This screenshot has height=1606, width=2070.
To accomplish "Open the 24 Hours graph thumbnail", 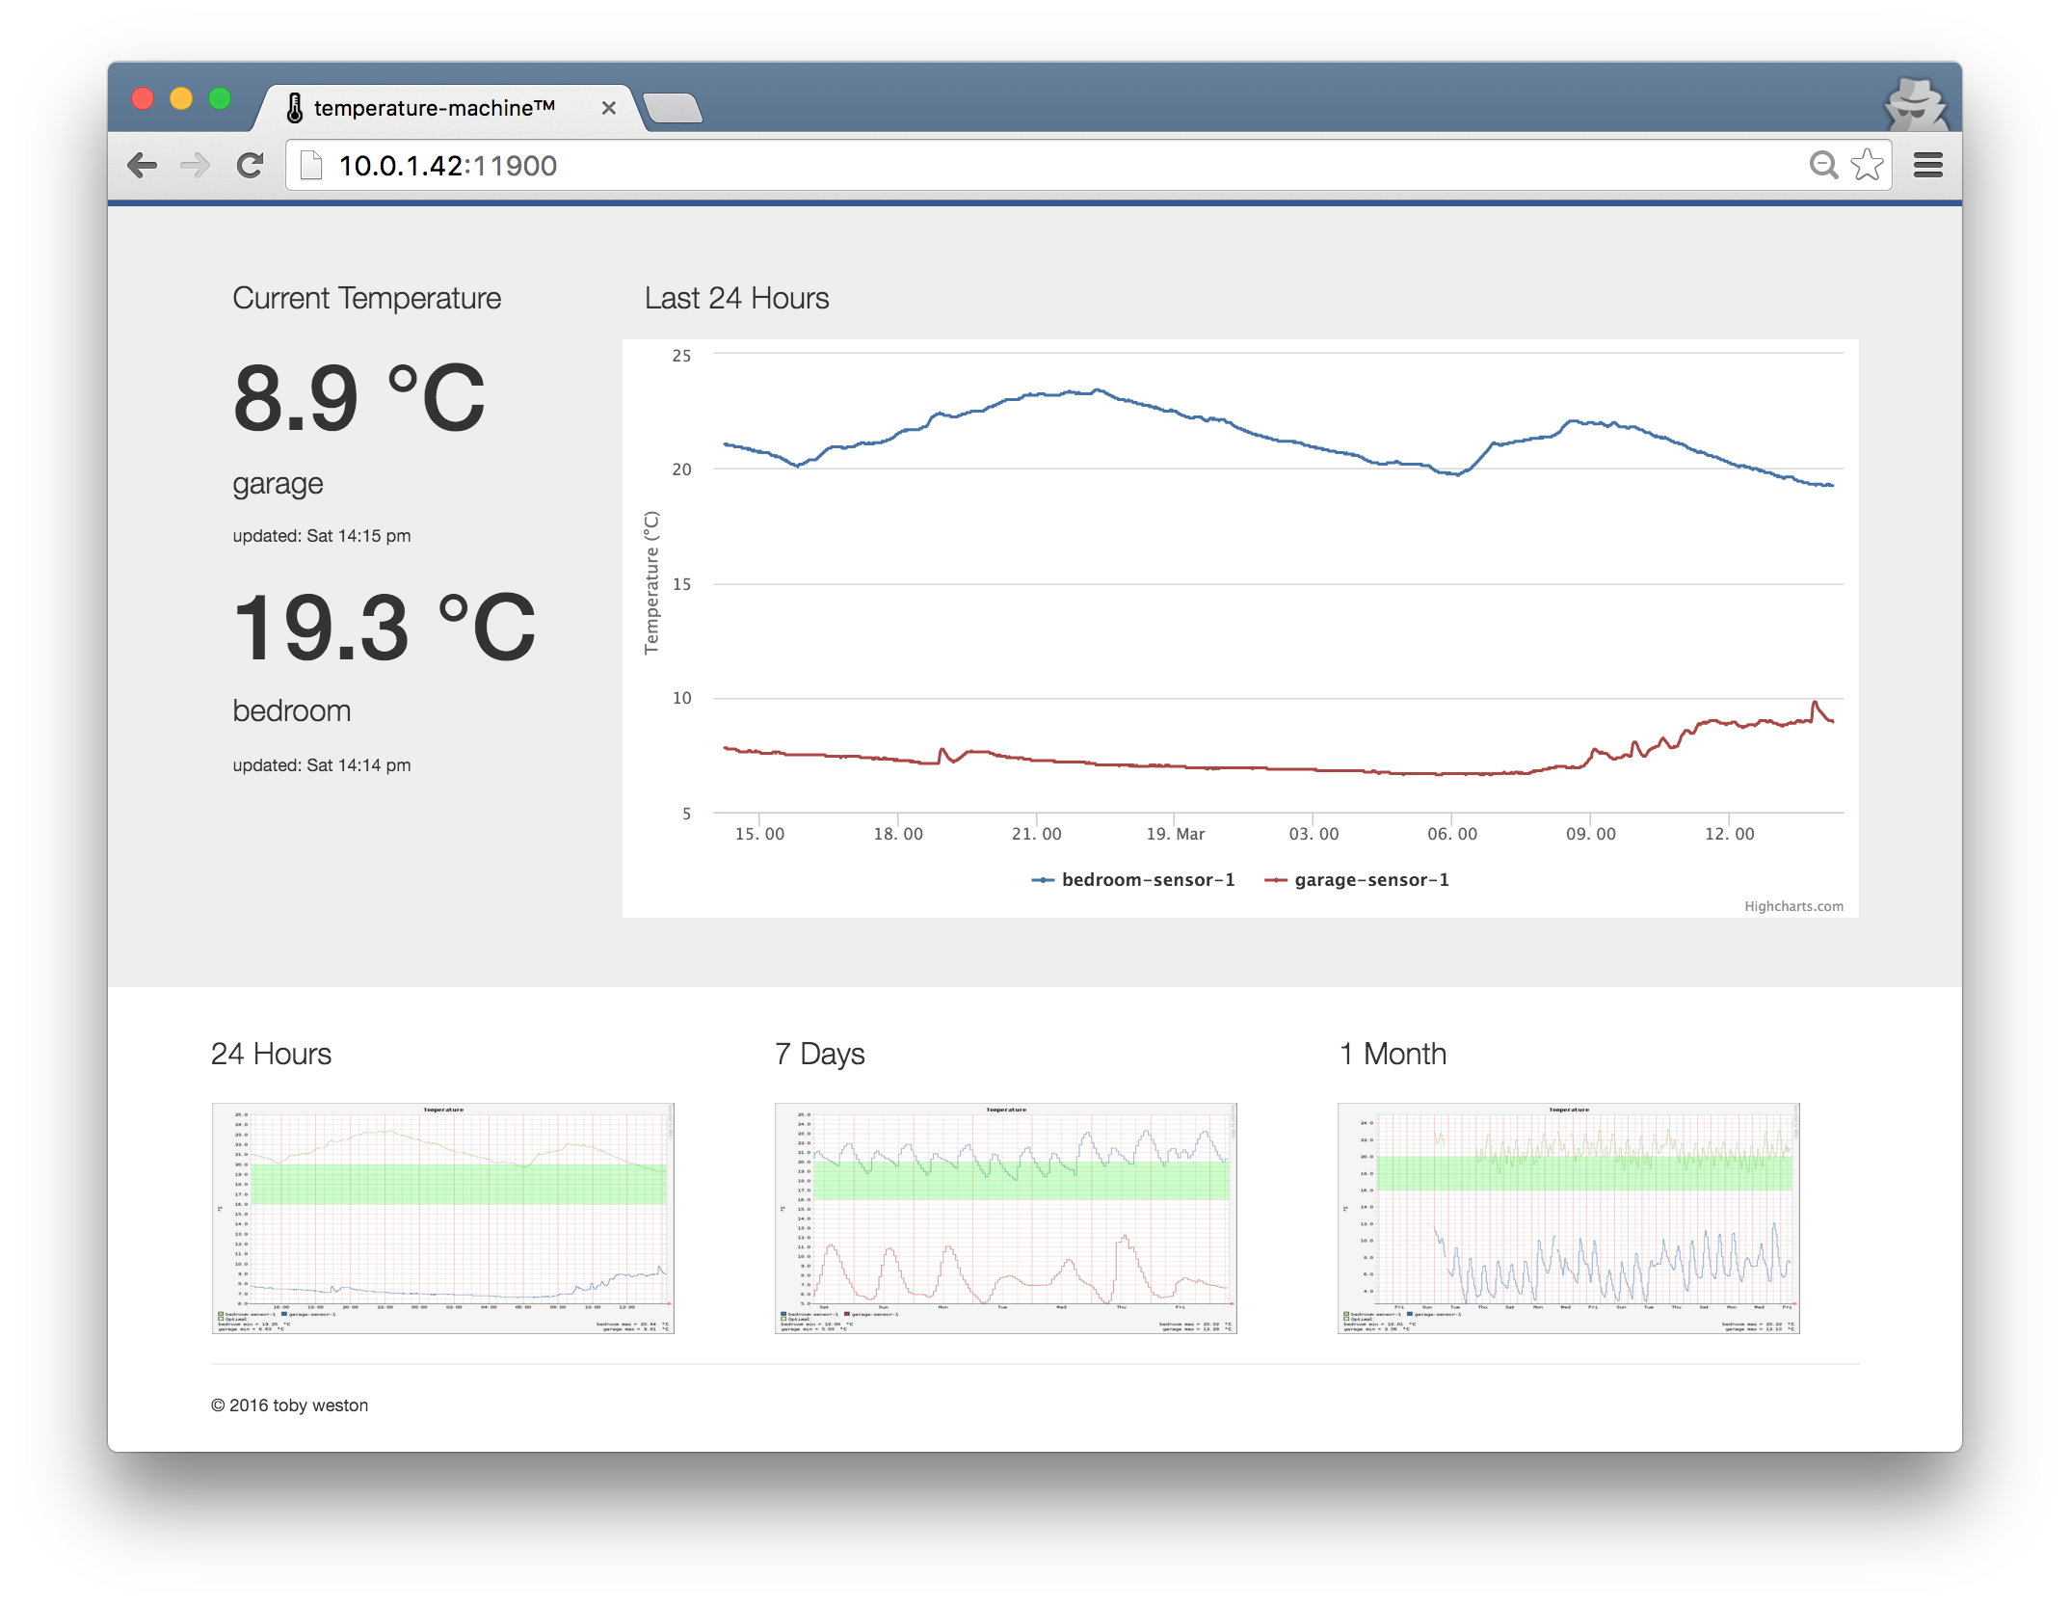I will (x=442, y=1218).
